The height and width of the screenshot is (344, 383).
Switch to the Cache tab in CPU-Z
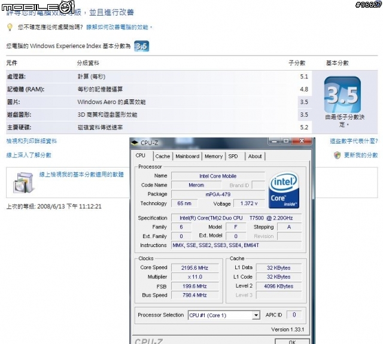(x=163, y=156)
